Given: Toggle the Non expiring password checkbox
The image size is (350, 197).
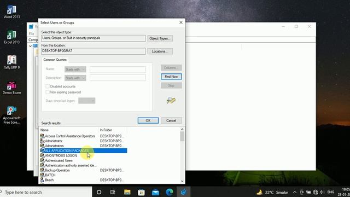Looking at the screenshot, I should [x=48, y=92].
